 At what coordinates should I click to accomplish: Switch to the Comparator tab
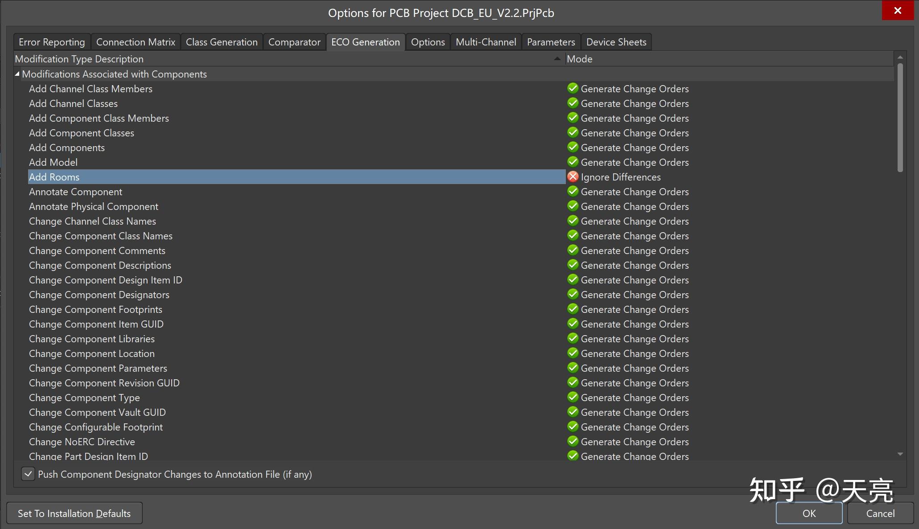pos(294,42)
